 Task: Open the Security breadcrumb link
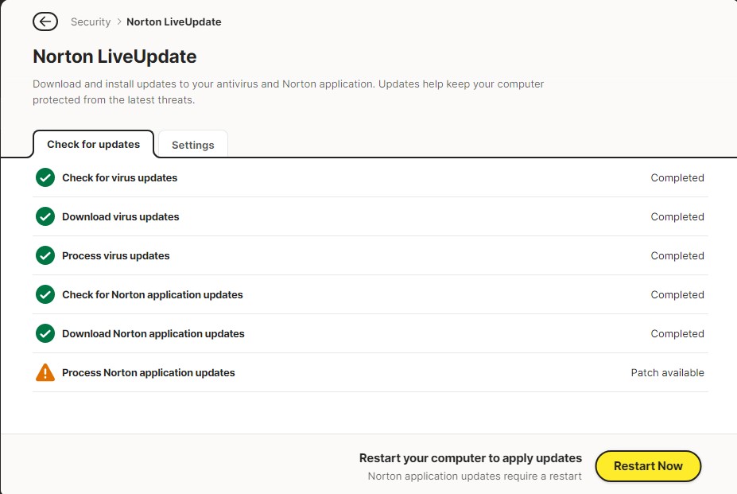(x=91, y=22)
